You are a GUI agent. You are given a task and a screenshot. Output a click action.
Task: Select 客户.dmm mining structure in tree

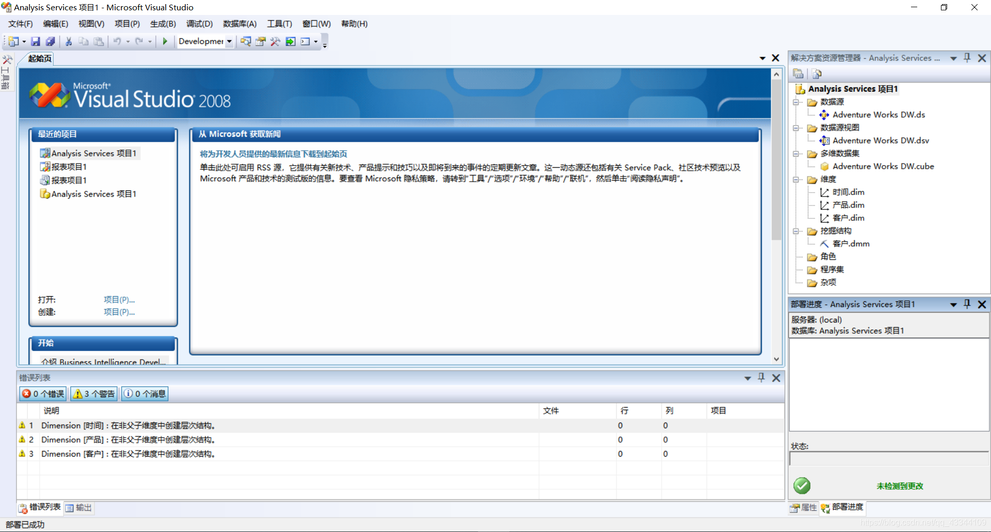click(851, 244)
